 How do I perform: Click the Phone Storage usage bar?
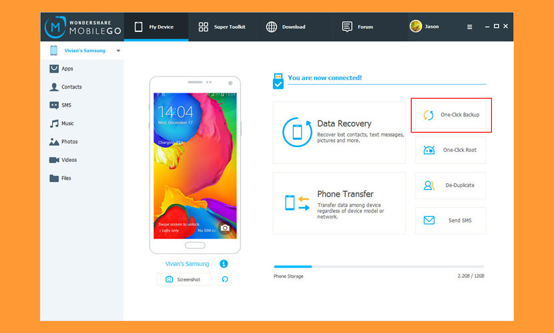pyautogui.click(x=378, y=267)
